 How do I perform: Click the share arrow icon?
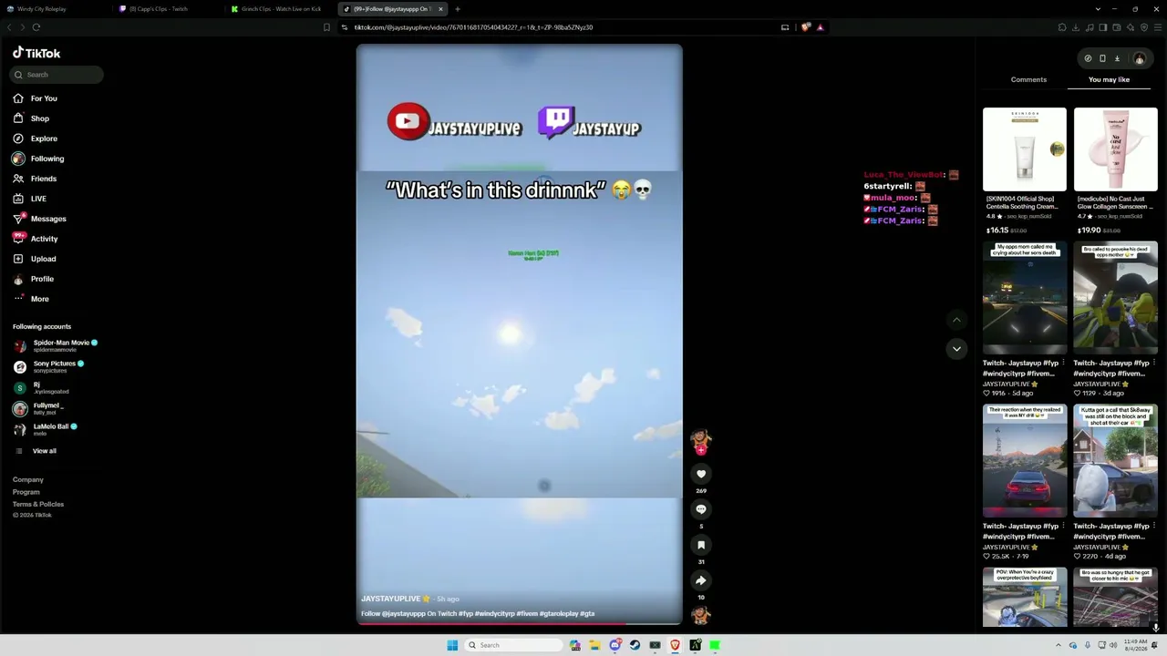[701, 580]
